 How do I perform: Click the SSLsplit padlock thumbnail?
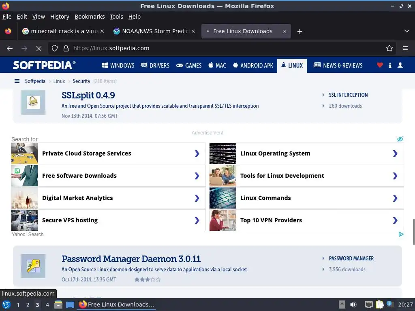point(33,102)
